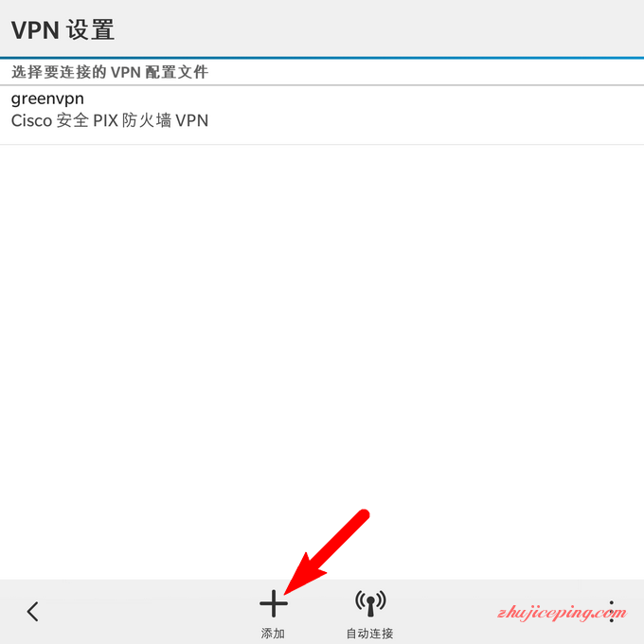Open auto connect via the antenna icon

(x=370, y=603)
